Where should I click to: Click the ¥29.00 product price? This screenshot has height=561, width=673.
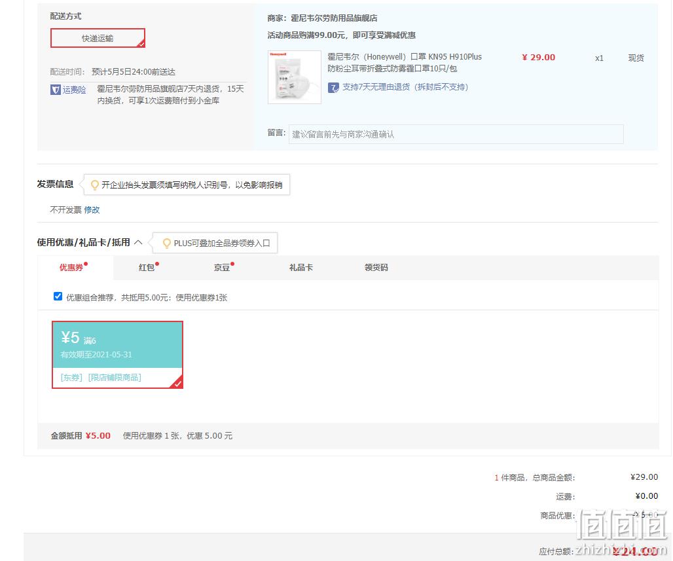pyautogui.click(x=538, y=58)
